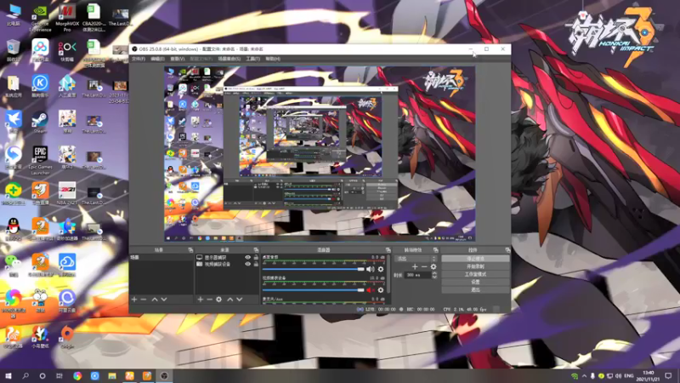Viewport: 680px width, 383px height.
Task: Open the Recycle Bin desktop icon
Action: (13, 50)
